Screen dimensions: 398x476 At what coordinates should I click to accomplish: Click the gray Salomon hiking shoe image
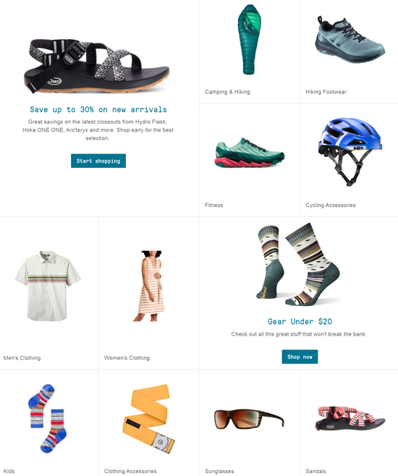[x=350, y=40]
